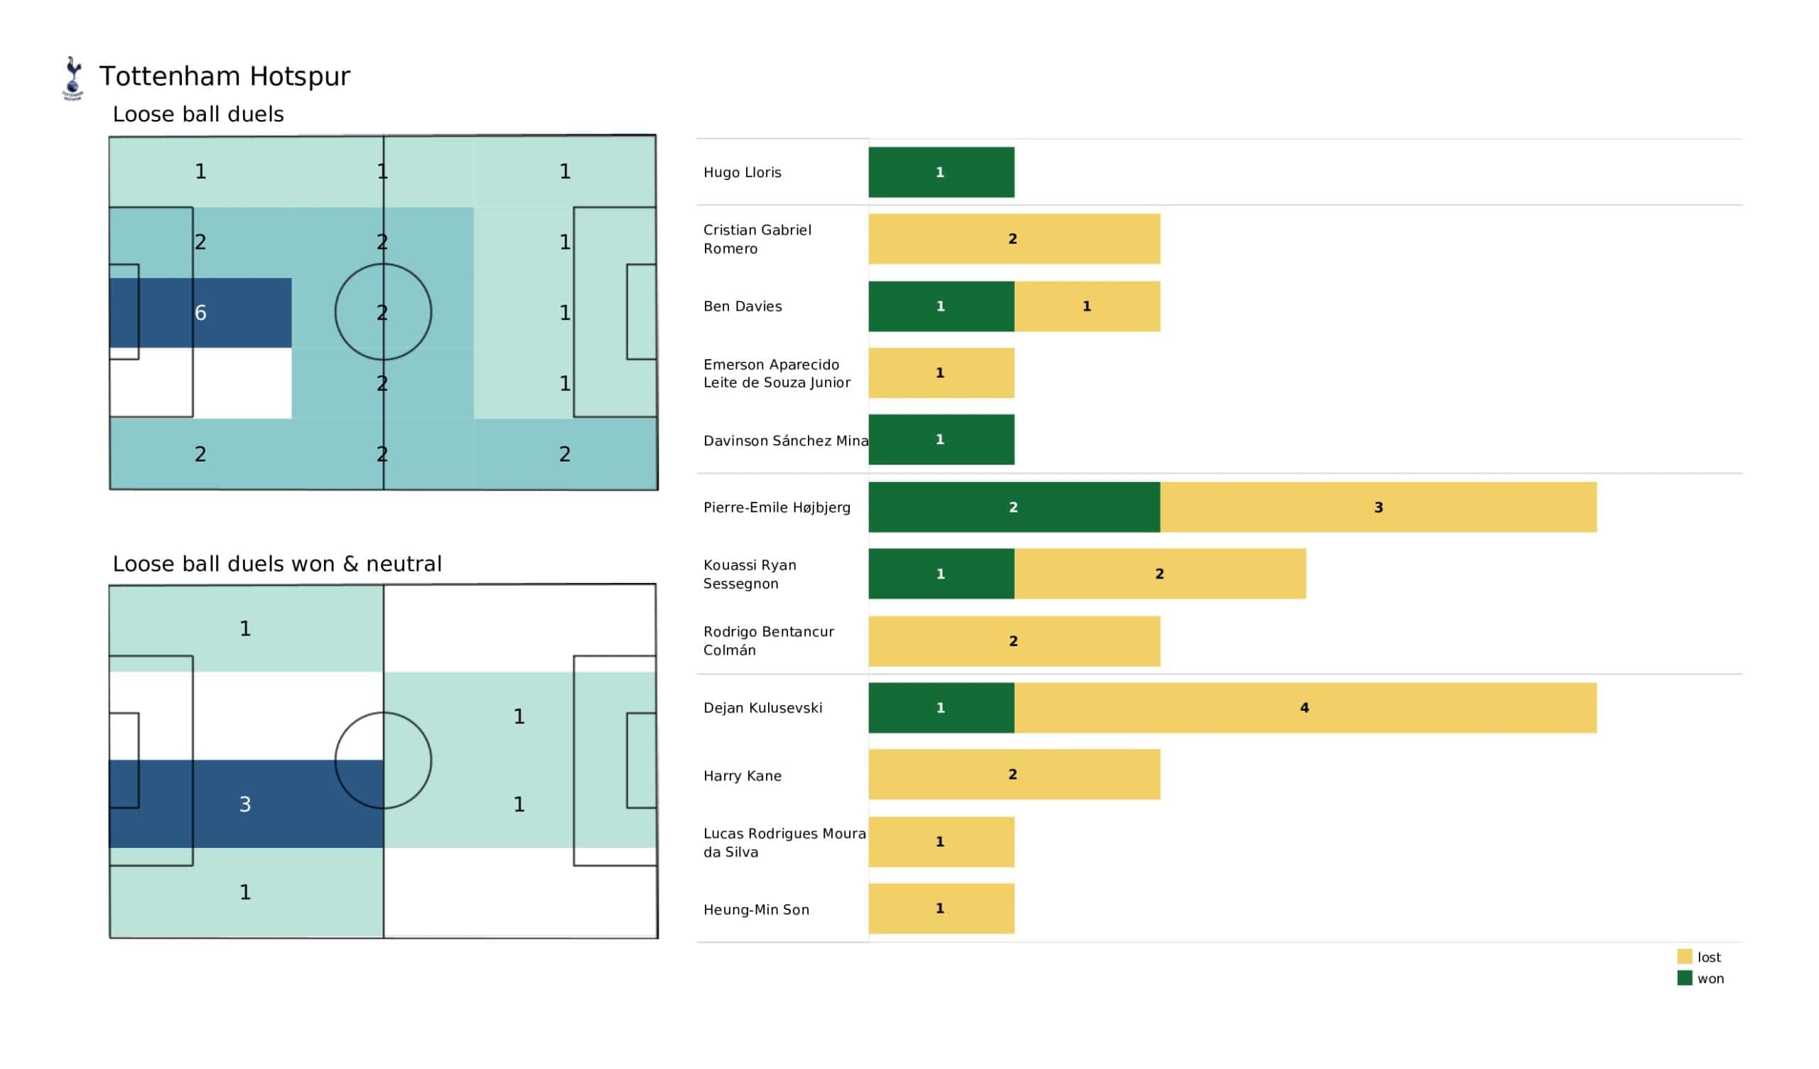This screenshot has height=1069, width=1819.
Task: Click the green 'won' legend swatch
Action: 1685,978
